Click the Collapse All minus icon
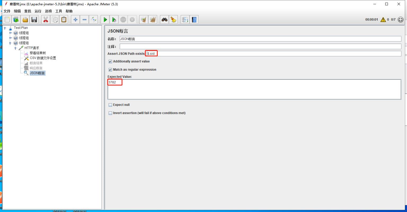The image size is (407, 212). 85,20
